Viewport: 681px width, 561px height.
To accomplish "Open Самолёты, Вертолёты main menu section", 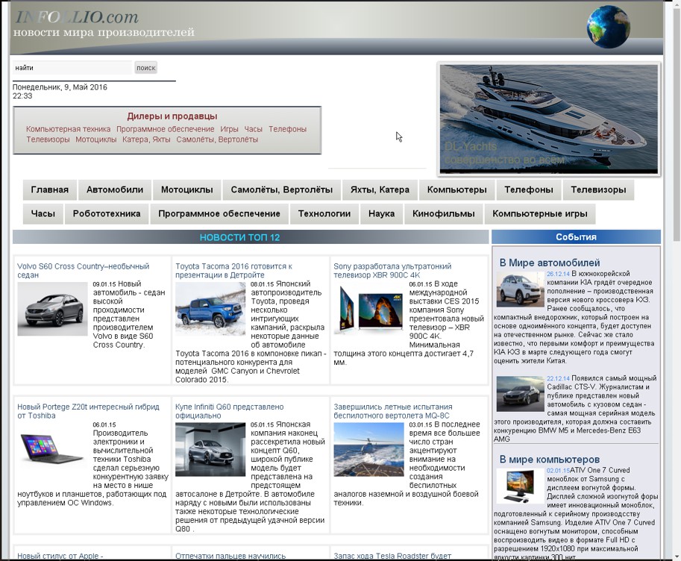I will click(281, 190).
